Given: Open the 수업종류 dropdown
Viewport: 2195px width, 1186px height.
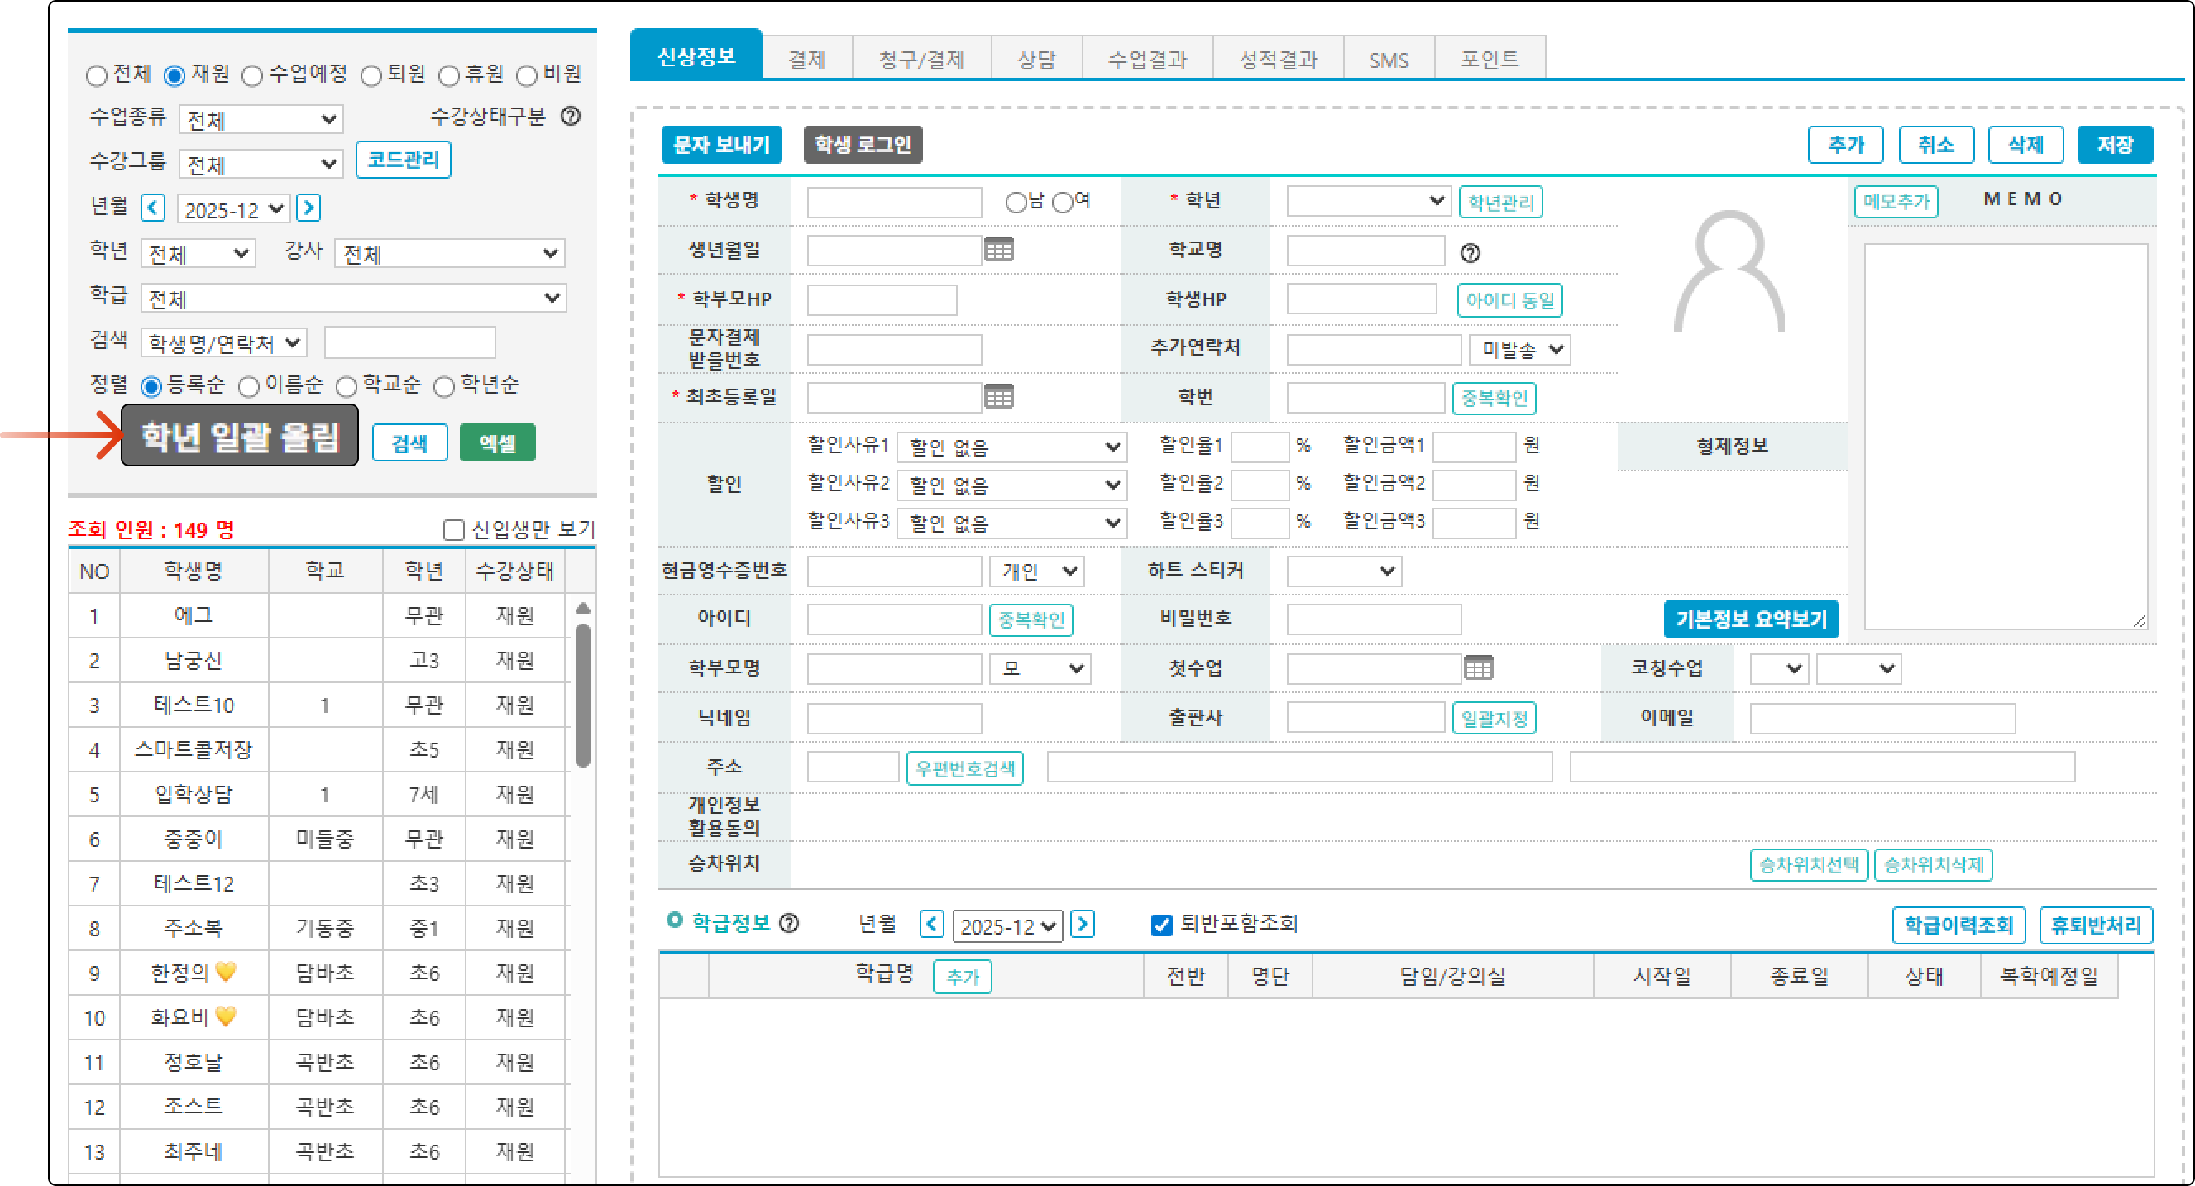Looking at the screenshot, I should [261, 119].
